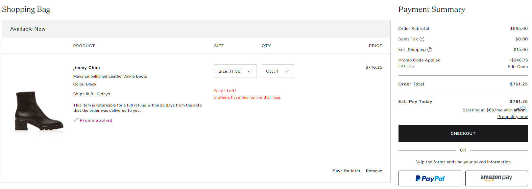Image resolution: width=532 pixels, height=189 pixels.
Task: Click the Est. Shipping $15.00 value
Action: [x=521, y=50]
